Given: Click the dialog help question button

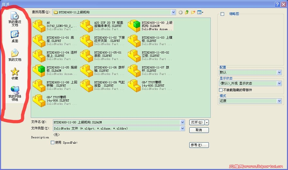Looking at the screenshot, I should pos(277,4).
